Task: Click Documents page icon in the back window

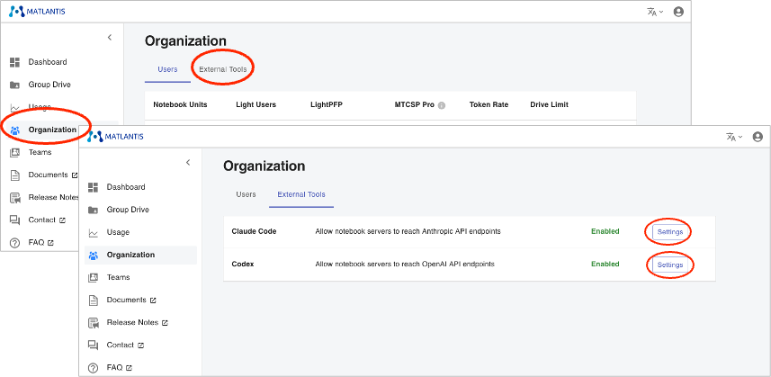Action: click(14, 175)
